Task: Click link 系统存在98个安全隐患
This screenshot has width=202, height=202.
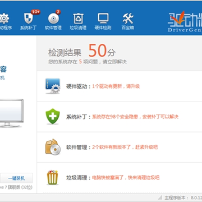Action: (115, 117)
